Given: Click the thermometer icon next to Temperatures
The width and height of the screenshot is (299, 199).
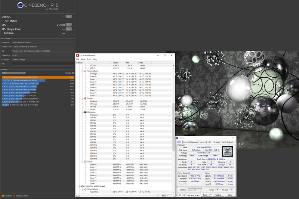Looking at the screenshot, I should coord(85,71).
